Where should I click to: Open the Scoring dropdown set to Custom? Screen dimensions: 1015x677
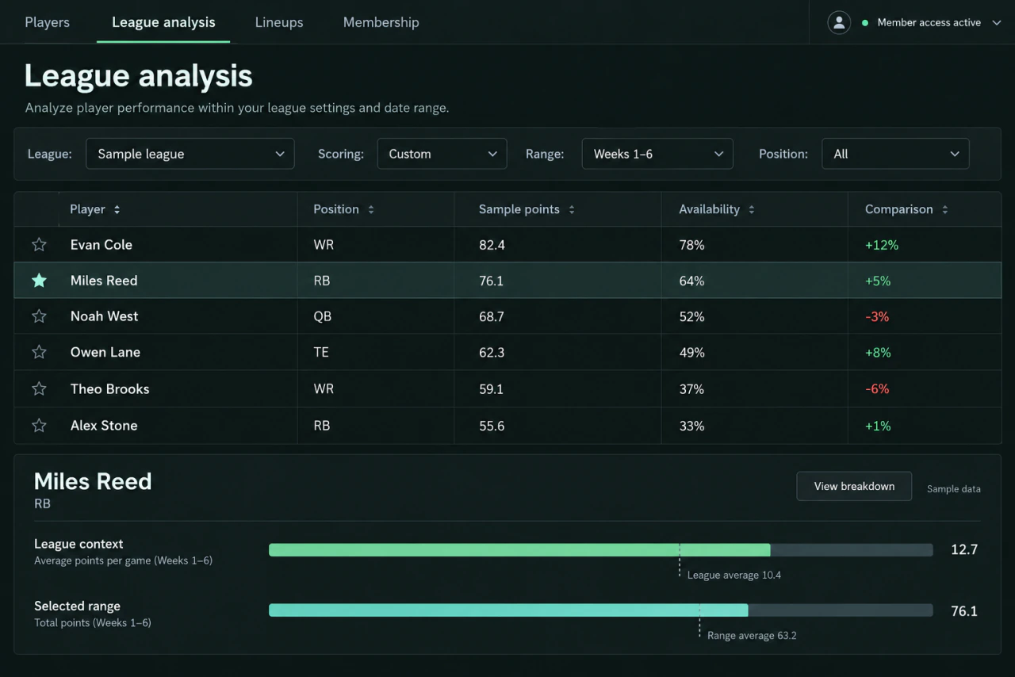click(442, 154)
